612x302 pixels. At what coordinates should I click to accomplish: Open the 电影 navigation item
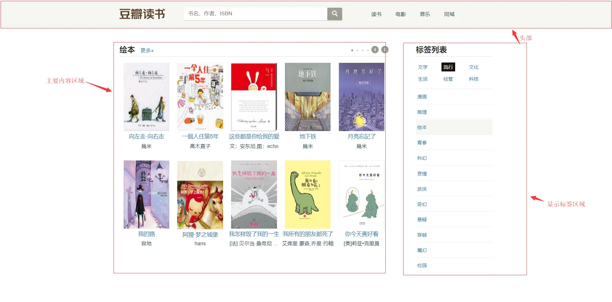tap(401, 14)
